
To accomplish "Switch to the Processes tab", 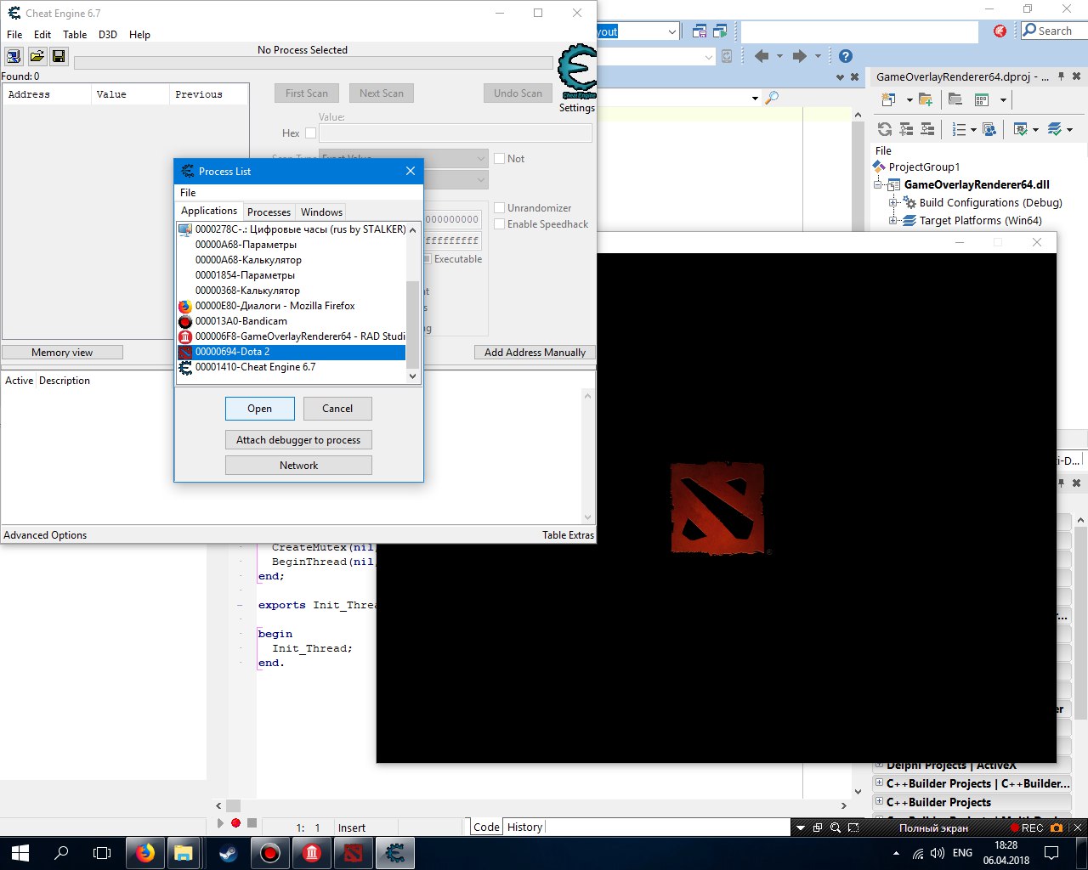I will (269, 212).
